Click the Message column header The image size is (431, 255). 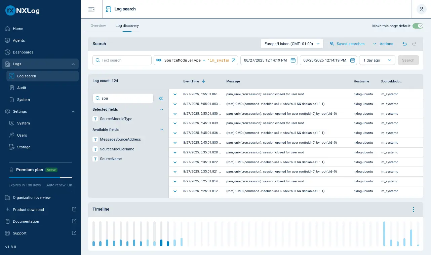pyautogui.click(x=233, y=81)
